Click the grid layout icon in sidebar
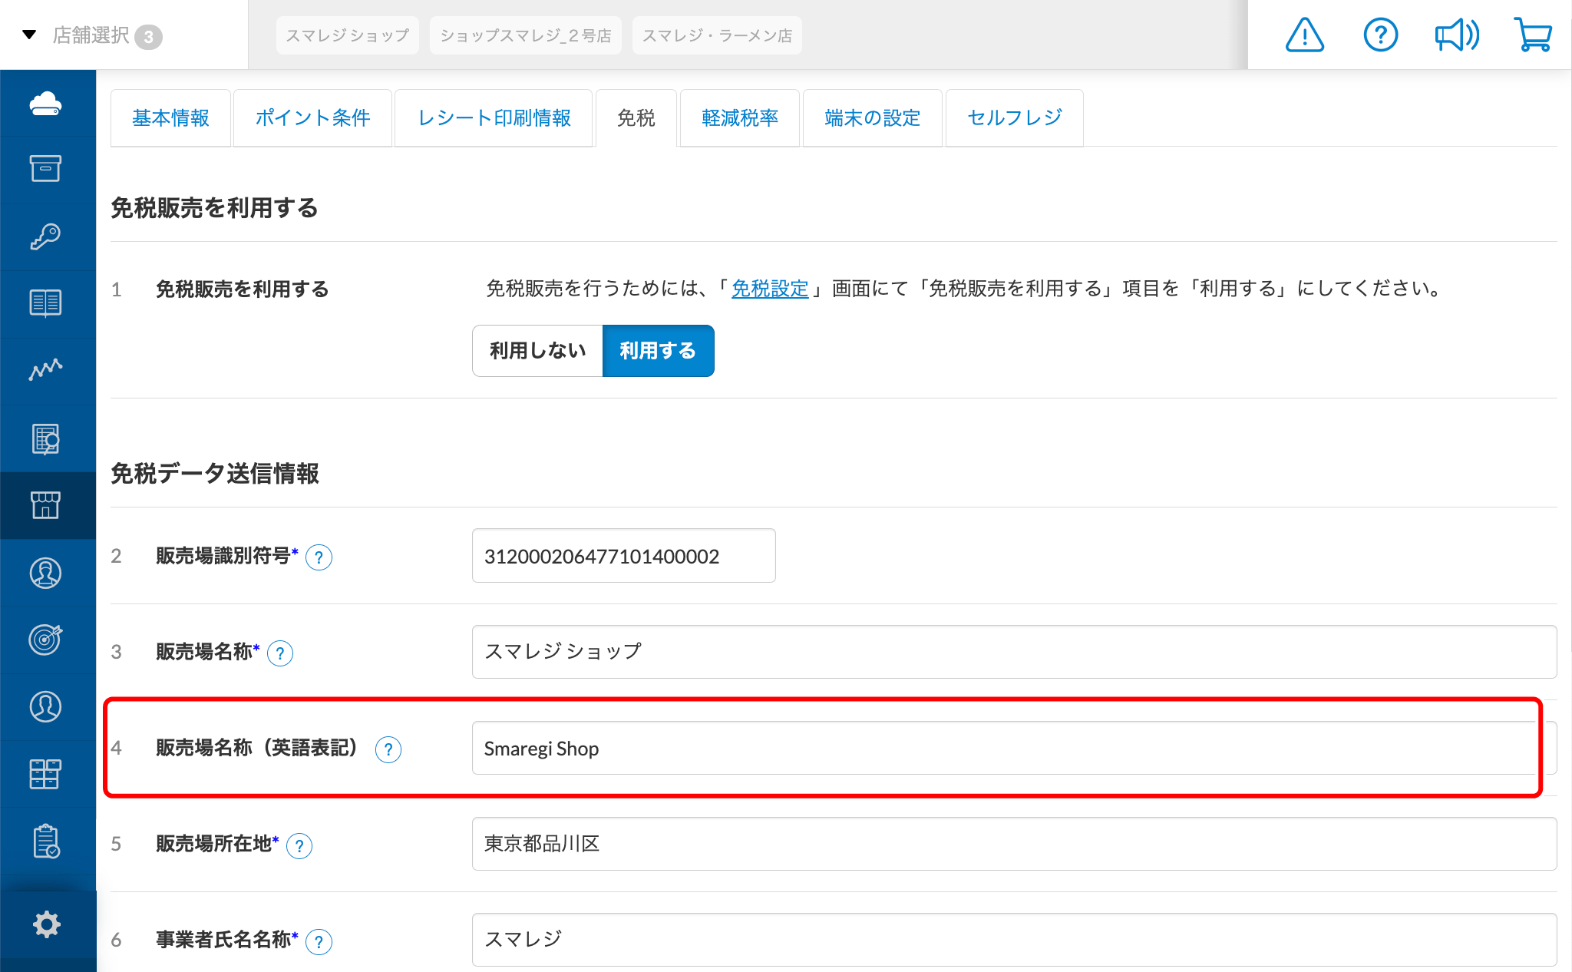This screenshot has height=972, width=1572. coord(46,774)
